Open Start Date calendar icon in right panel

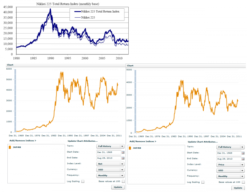[x=243, y=153]
